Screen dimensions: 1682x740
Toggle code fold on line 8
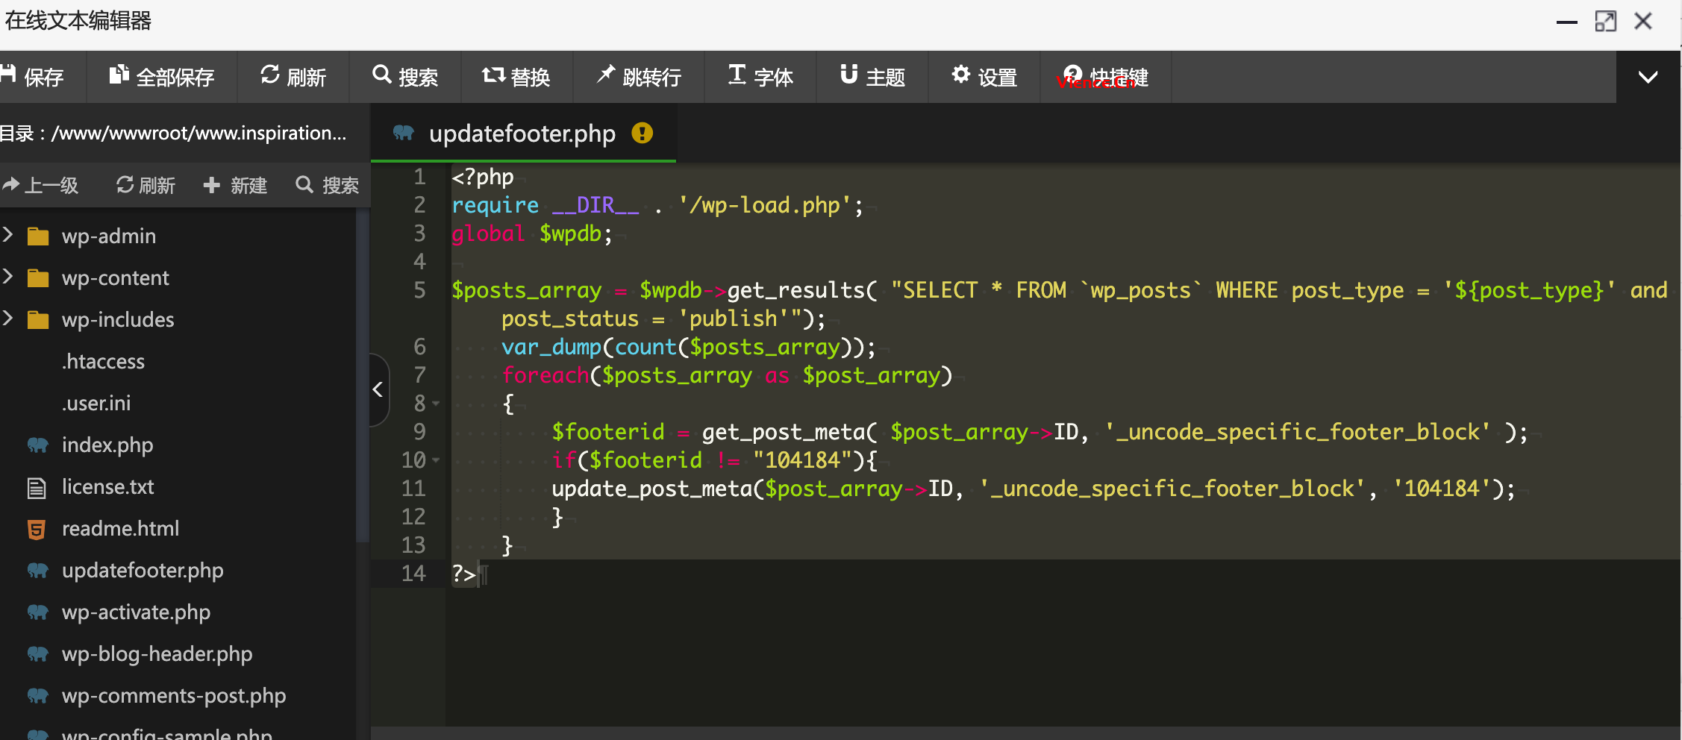tap(437, 404)
